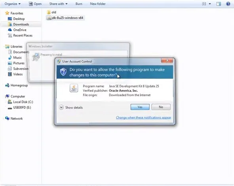Open the Videos library

click(x=18, y=74)
